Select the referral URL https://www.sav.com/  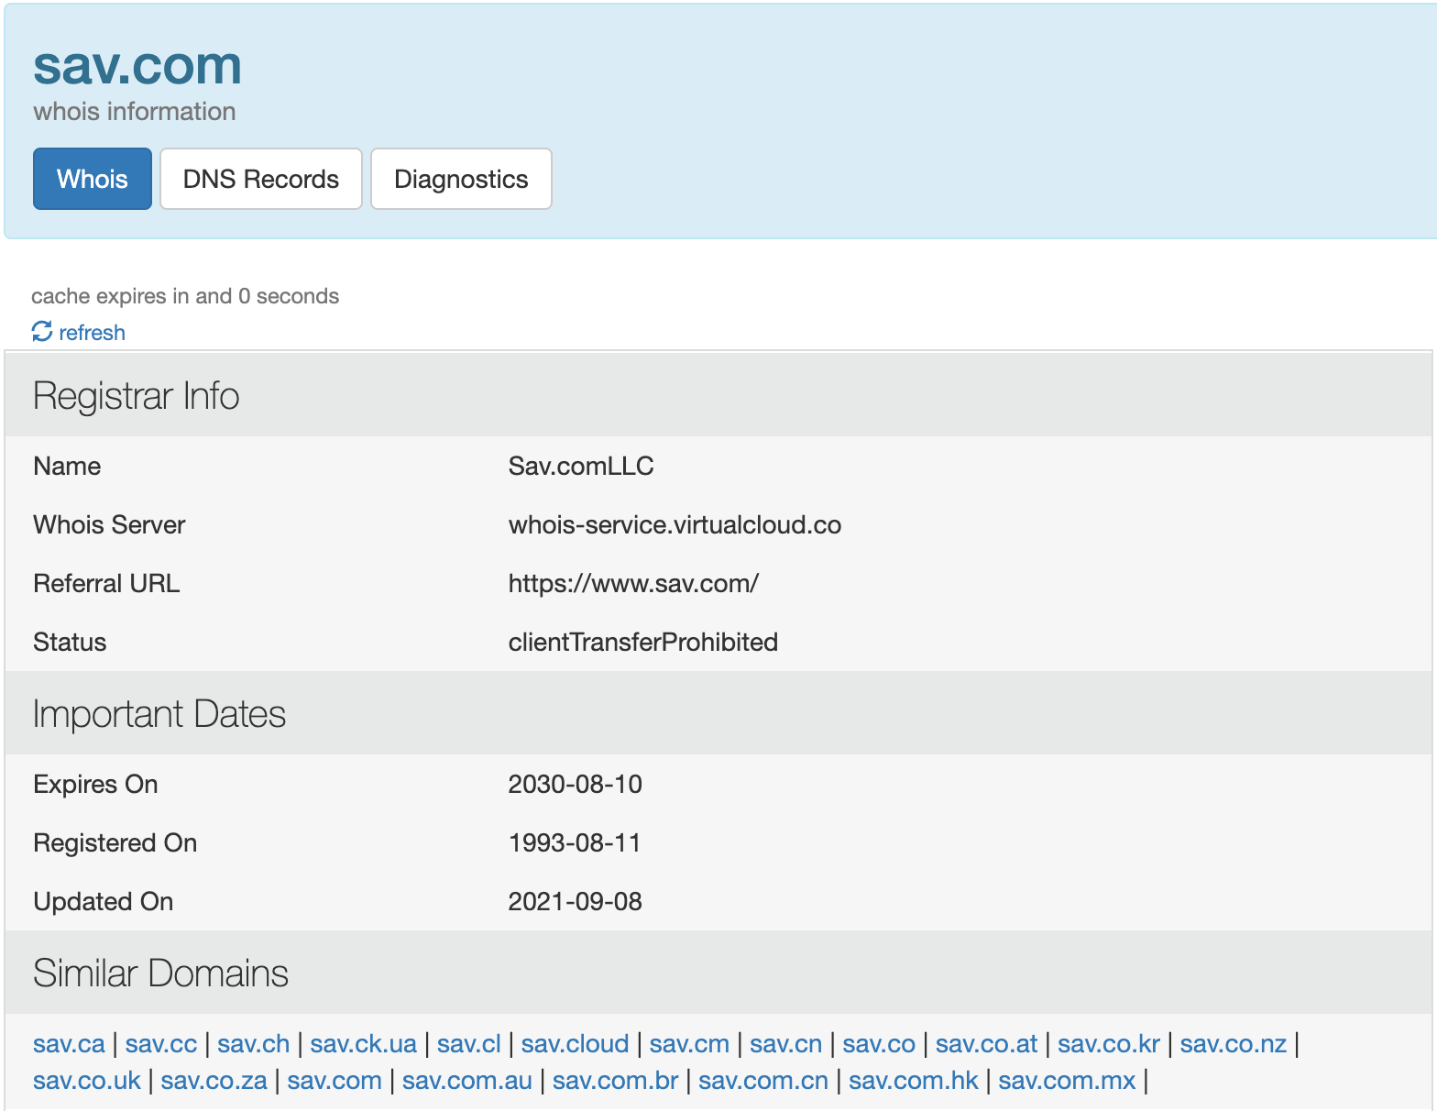[x=633, y=583]
